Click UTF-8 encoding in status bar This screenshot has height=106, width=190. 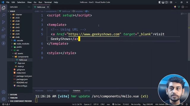96,104
